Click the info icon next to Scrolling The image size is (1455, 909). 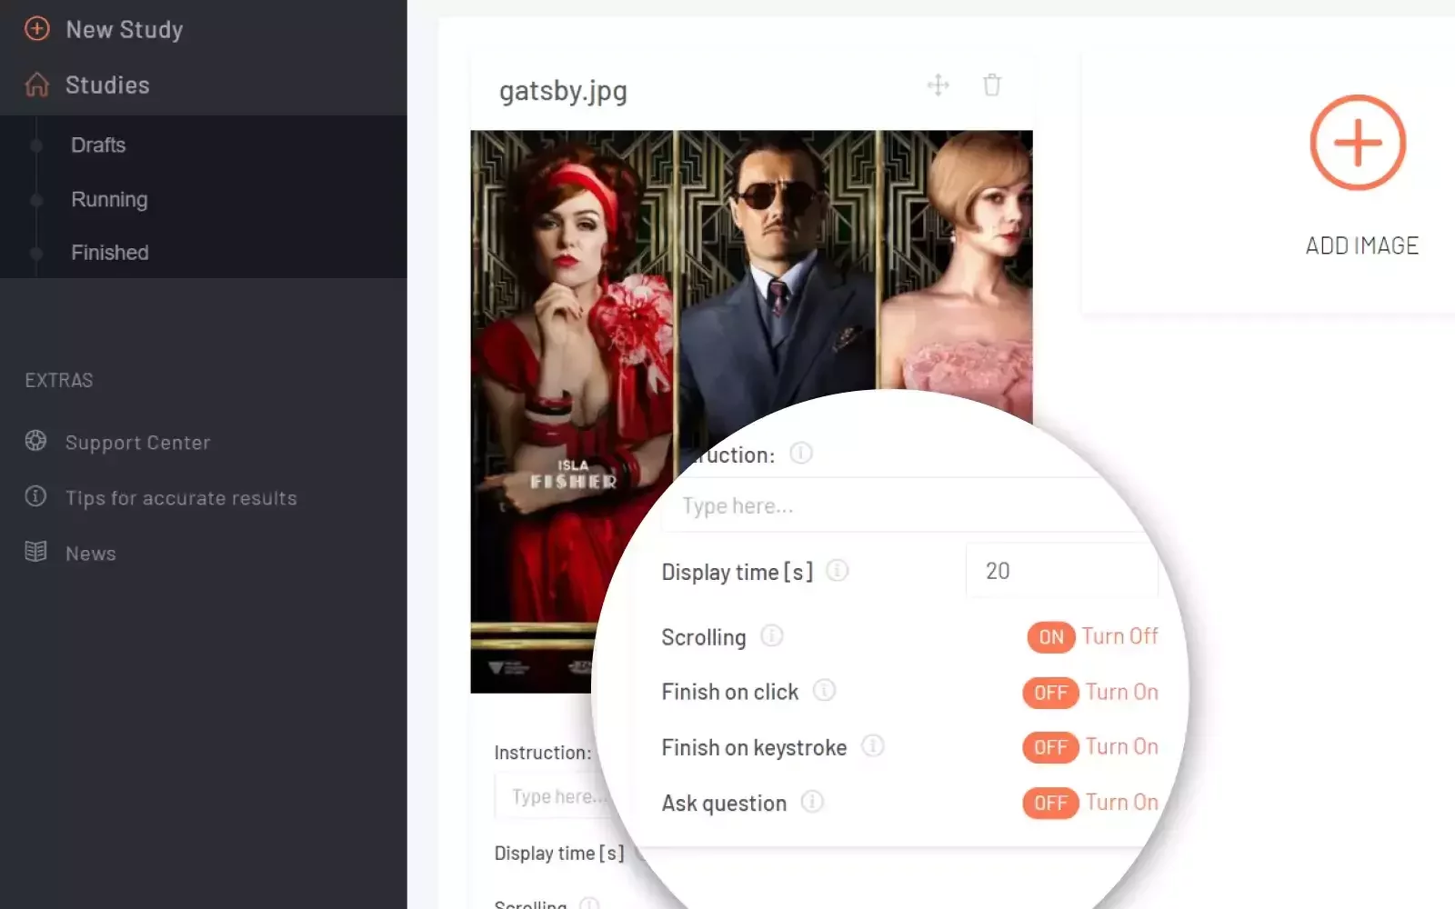[x=771, y=636]
